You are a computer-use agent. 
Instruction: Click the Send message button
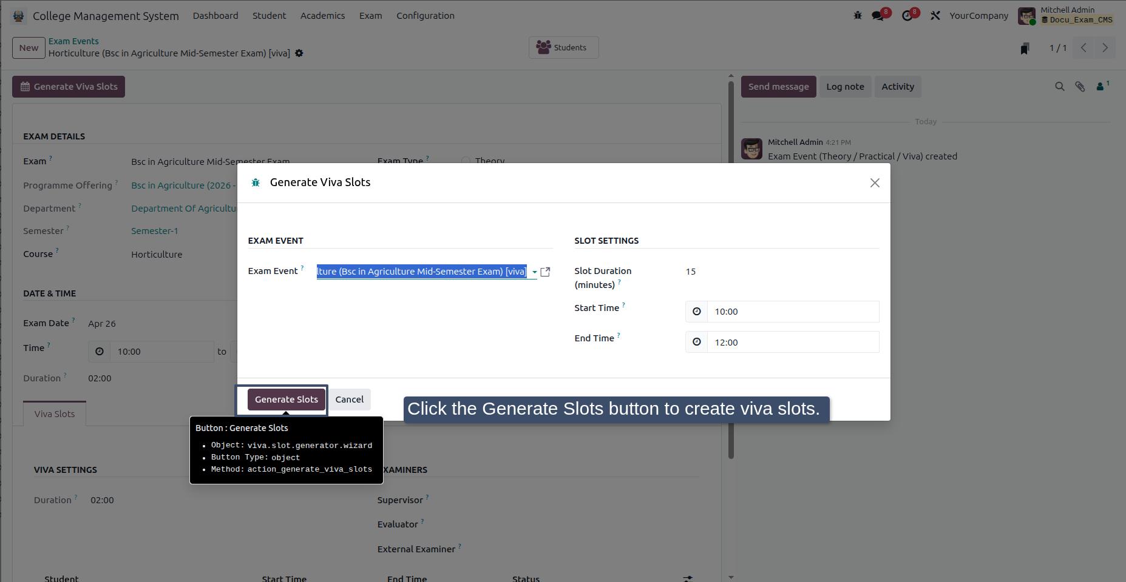[779, 87]
